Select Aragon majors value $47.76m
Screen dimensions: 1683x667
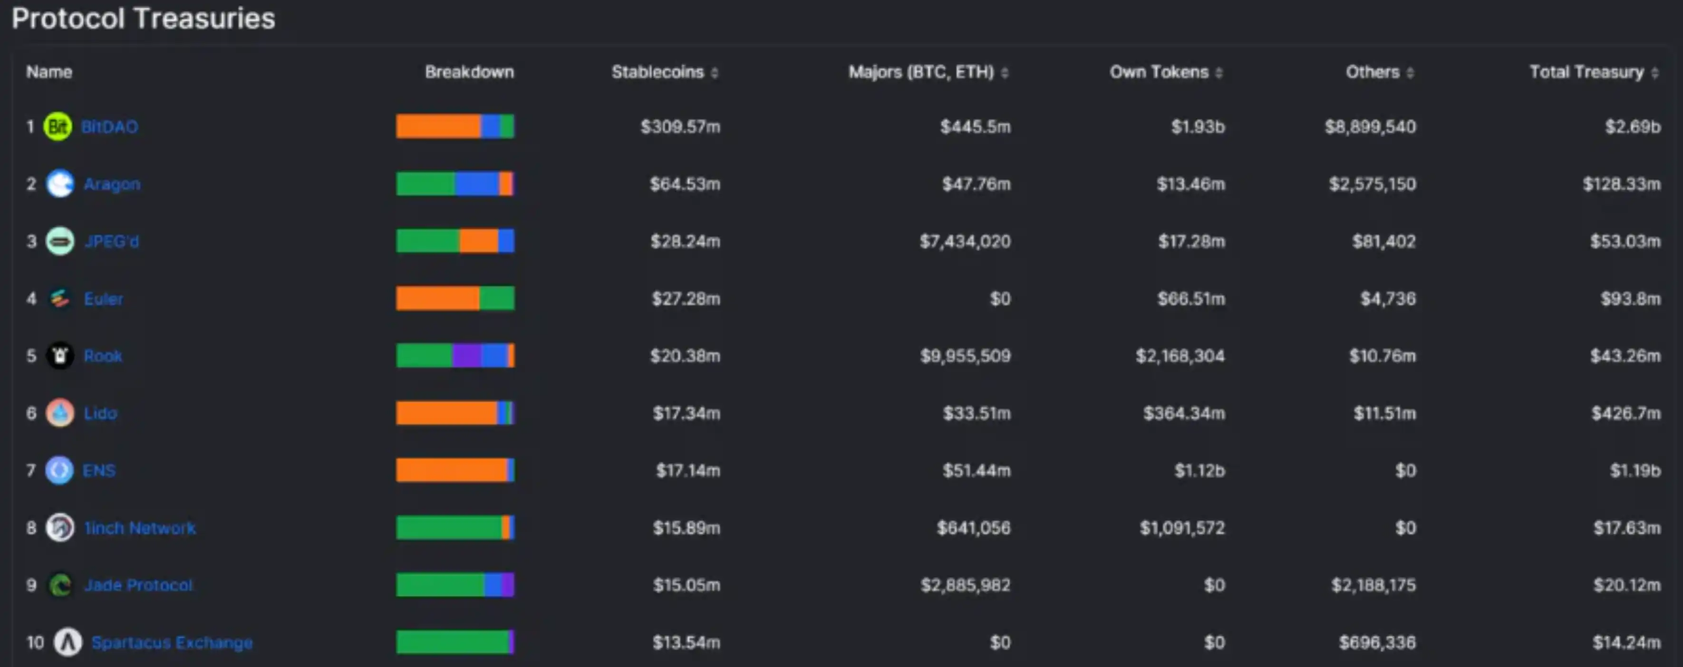976,184
